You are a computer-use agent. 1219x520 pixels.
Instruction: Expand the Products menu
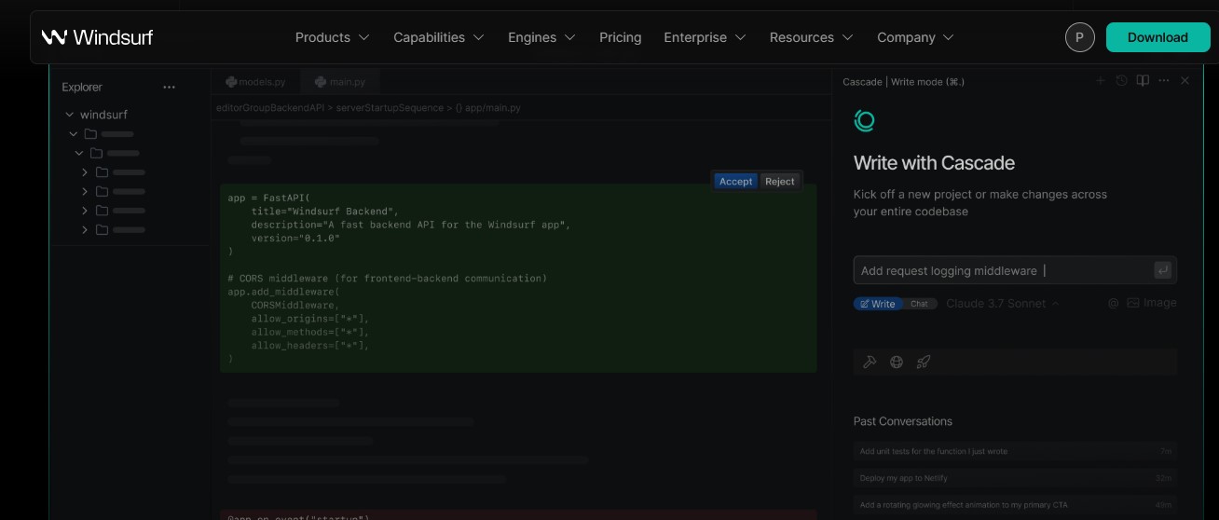333,37
